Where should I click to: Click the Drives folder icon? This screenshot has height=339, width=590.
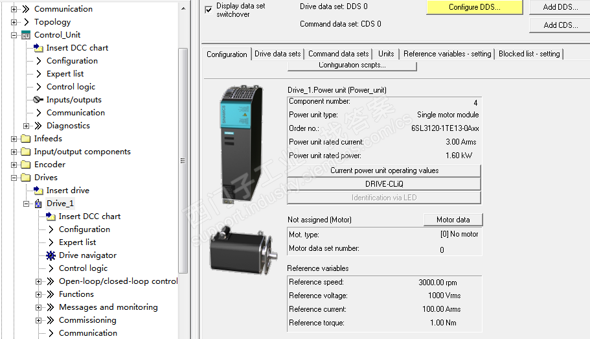click(26, 178)
